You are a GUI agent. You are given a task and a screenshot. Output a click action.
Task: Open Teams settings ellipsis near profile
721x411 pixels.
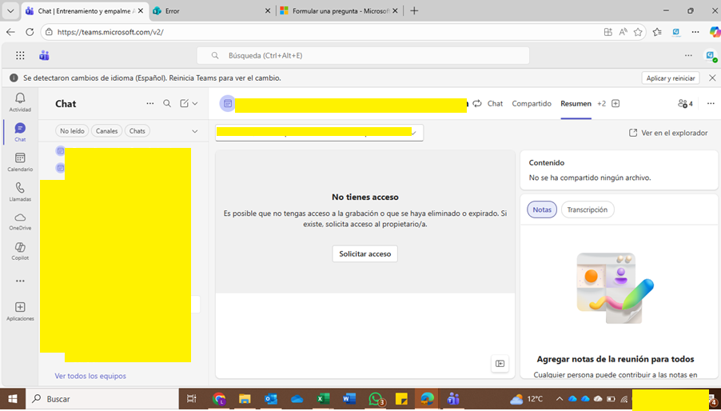pos(688,56)
